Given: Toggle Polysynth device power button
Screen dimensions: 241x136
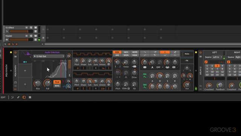Looking at the screenshot, I should click(15, 53).
